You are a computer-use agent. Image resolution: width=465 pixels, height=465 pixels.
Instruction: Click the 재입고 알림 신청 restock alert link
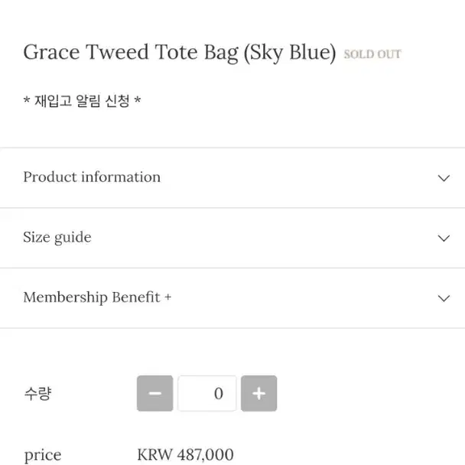tap(82, 101)
